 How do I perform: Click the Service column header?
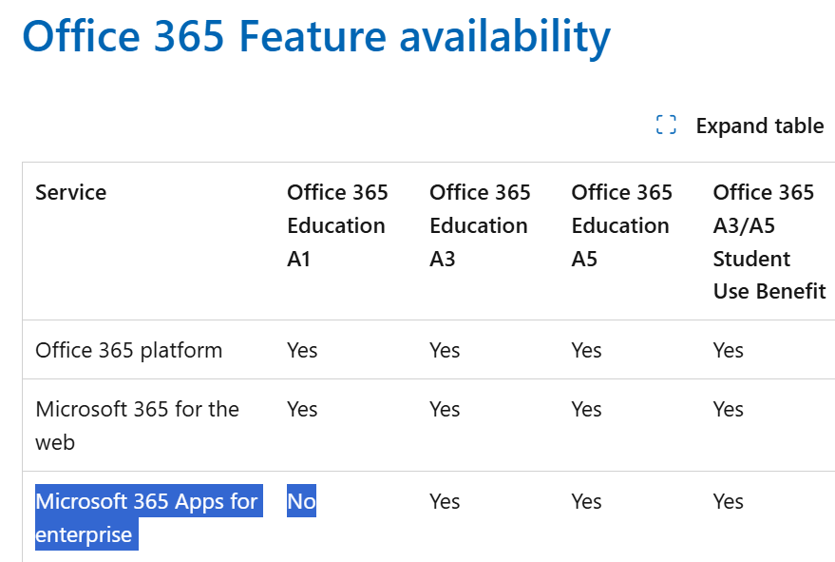[70, 192]
